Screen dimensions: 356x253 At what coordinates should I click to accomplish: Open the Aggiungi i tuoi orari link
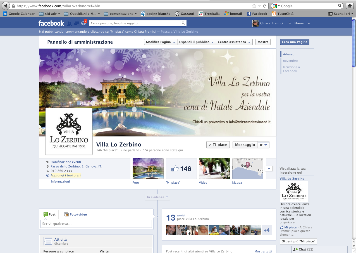pos(66,175)
